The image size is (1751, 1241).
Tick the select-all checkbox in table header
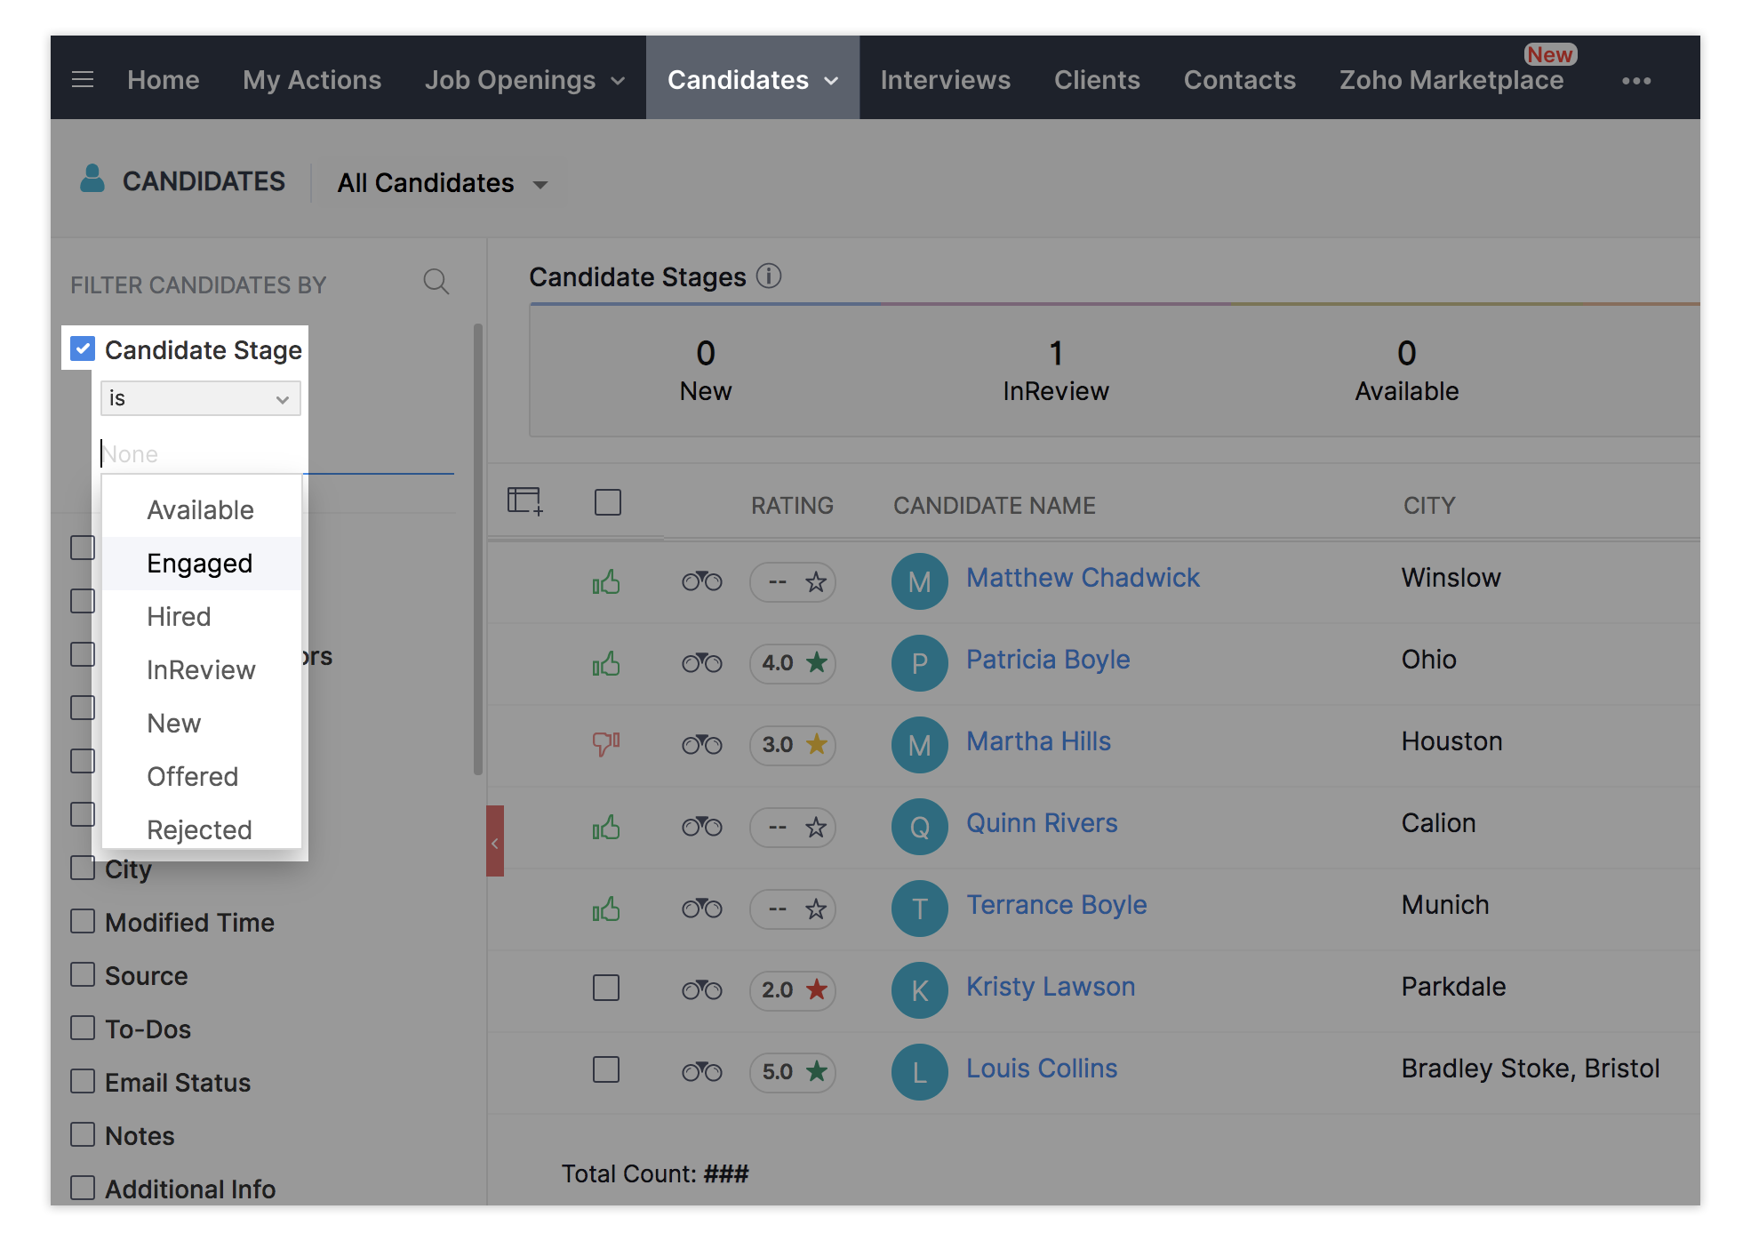(608, 503)
